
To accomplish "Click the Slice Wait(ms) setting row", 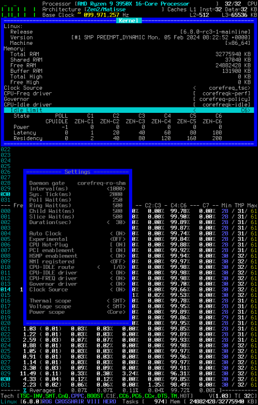I will 78,217.
